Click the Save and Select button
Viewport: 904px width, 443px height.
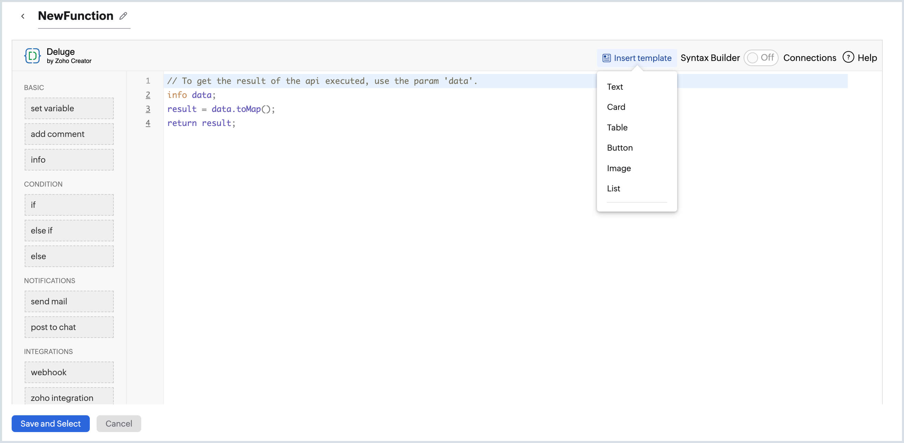coord(50,423)
